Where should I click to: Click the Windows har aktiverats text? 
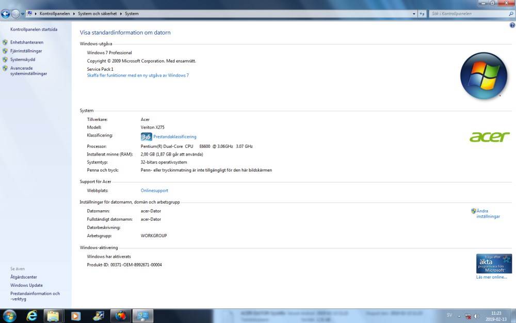click(x=108, y=256)
